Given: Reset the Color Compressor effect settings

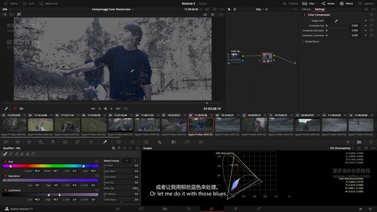Looking at the screenshot, I should [372, 15].
